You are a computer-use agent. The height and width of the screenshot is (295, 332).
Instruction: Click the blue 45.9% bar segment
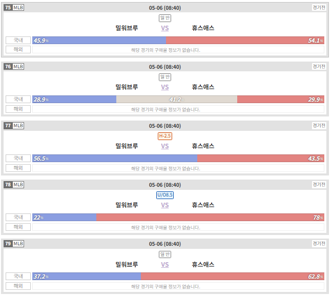click(99, 41)
